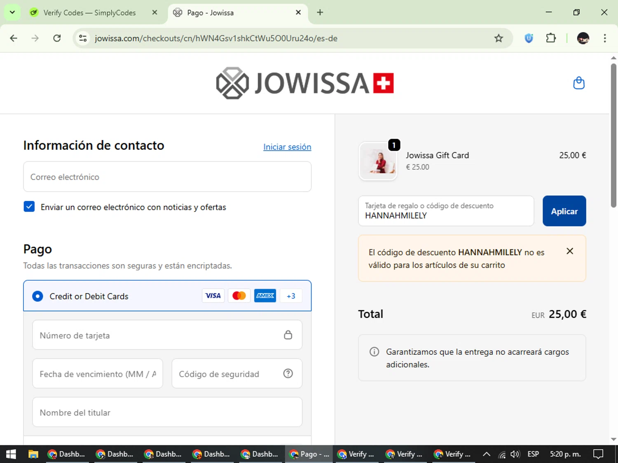
Task: Click the Jowissa logo in header
Action: pos(305,83)
